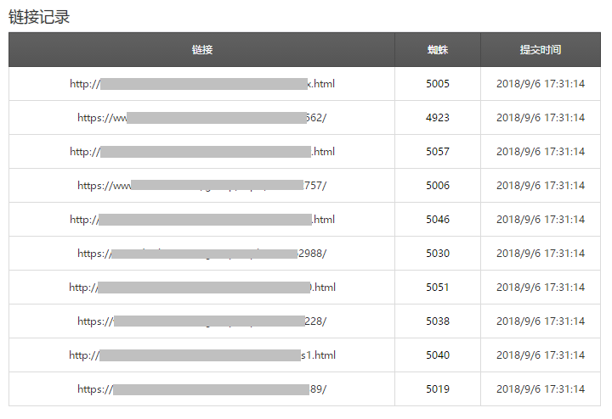
Task: Select the spider count 5019 cell
Action: [x=438, y=389]
